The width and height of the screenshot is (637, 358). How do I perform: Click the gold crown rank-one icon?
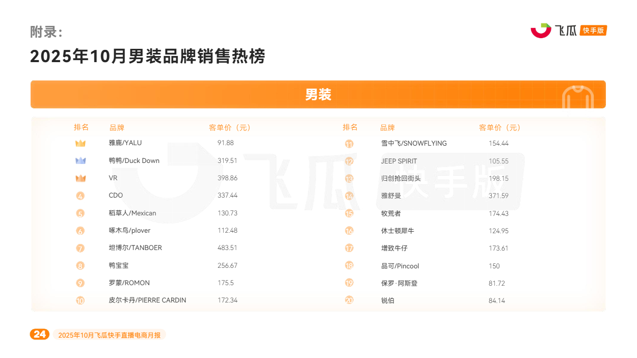tap(81, 144)
